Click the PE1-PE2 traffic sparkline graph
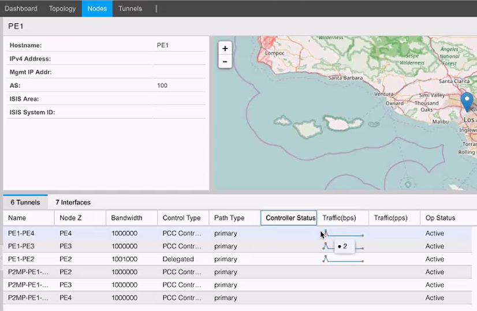Image resolution: width=477 pixels, height=311 pixels. pyautogui.click(x=343, y=260)
